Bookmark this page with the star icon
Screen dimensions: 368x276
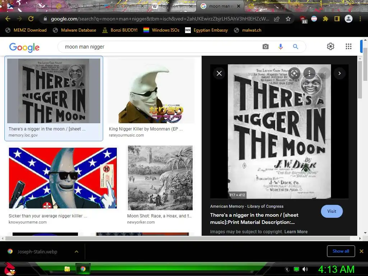(x=288, y=19)
